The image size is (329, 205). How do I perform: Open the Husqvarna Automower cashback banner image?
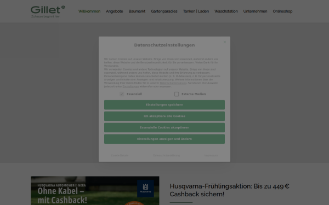click(95, 191)
